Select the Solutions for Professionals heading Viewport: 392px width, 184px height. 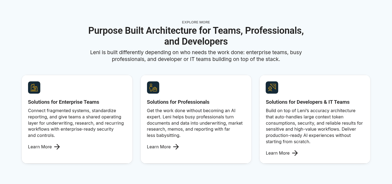[x=178, y=102]
